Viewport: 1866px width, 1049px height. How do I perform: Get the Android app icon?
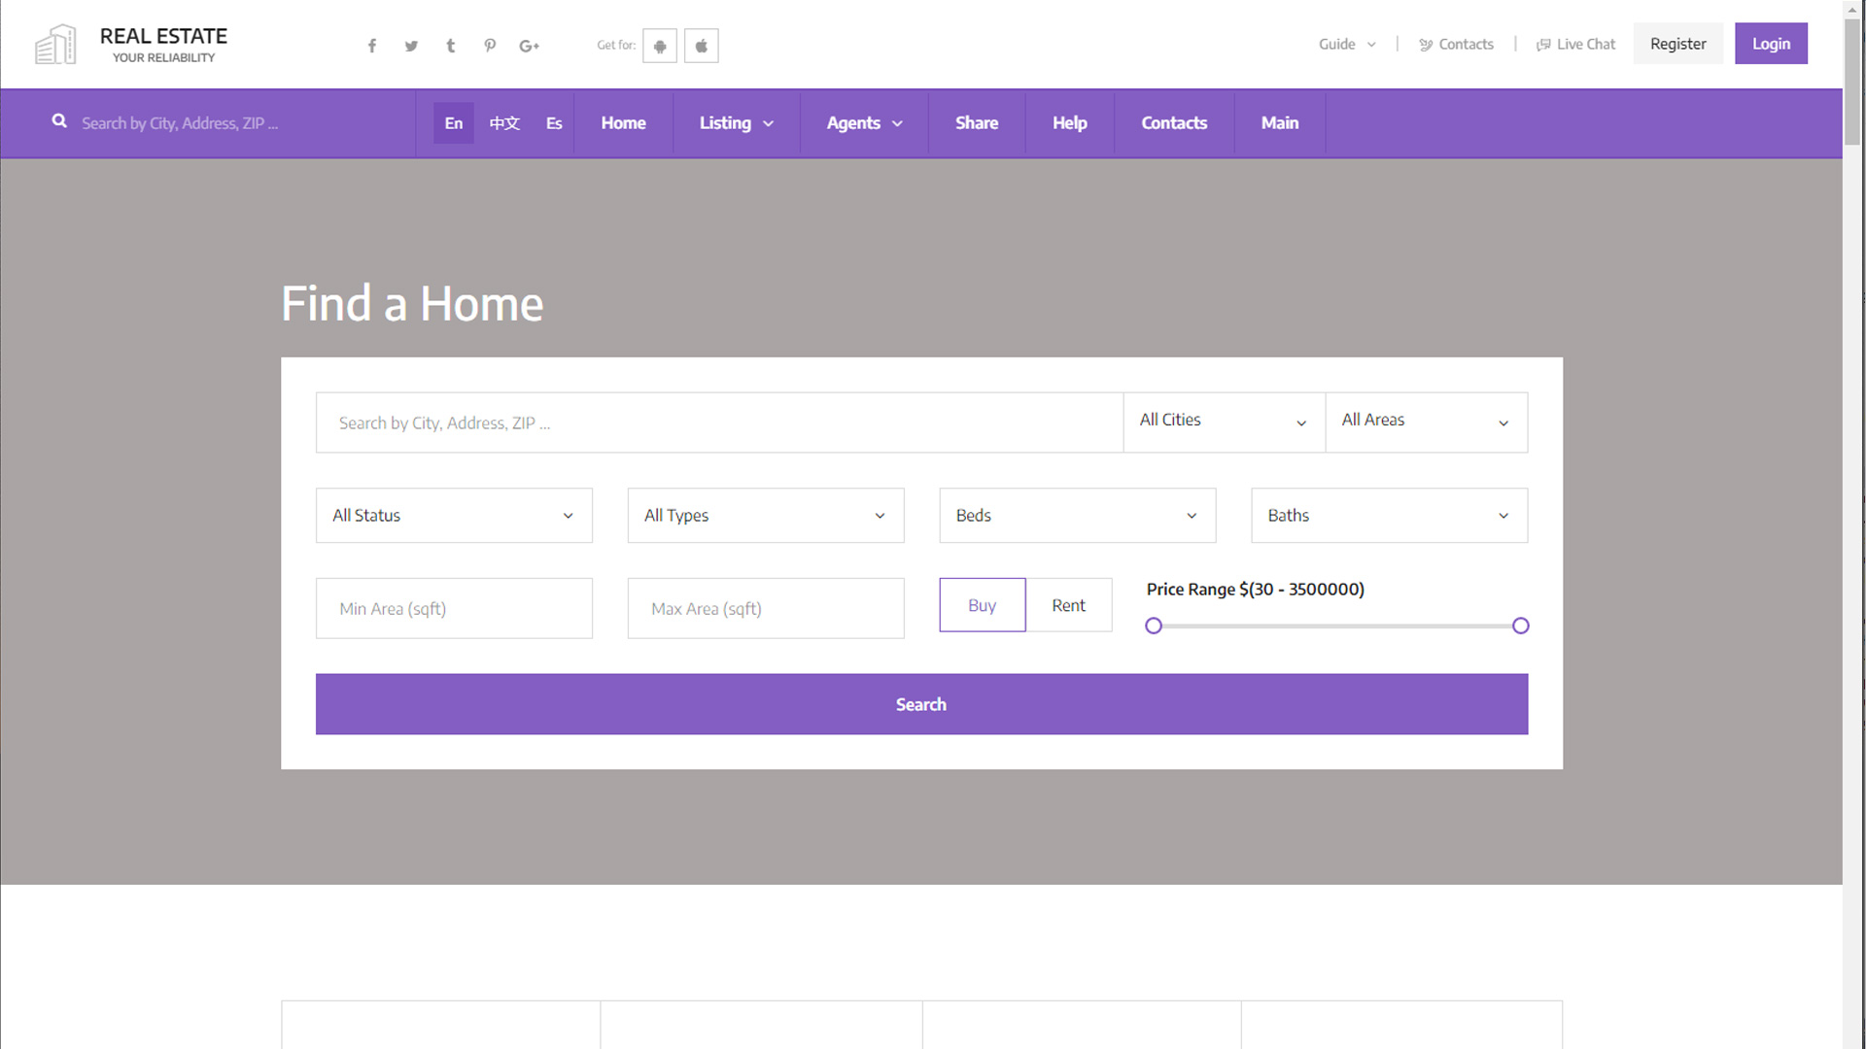click(x=660, y=46)
